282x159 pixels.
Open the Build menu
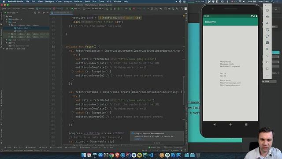point(87,1)
